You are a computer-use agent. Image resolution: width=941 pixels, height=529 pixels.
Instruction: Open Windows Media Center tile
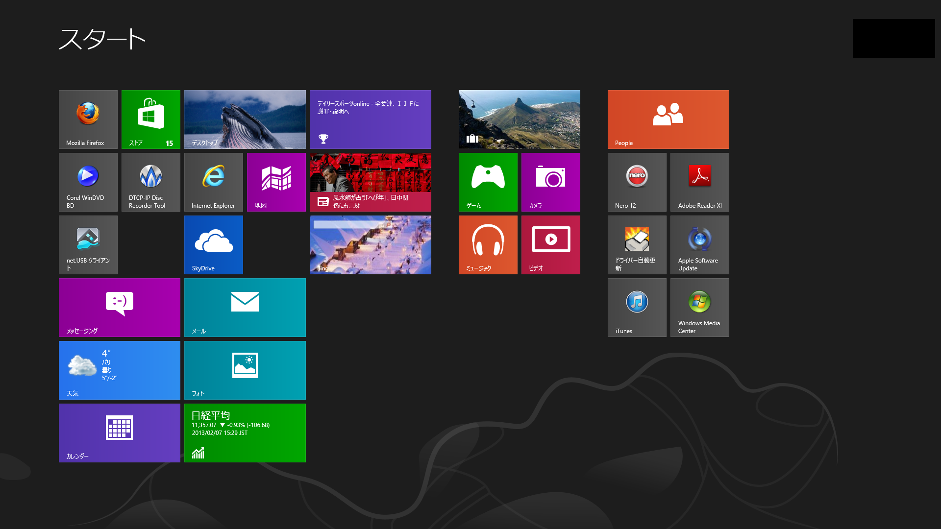(700, 307)
